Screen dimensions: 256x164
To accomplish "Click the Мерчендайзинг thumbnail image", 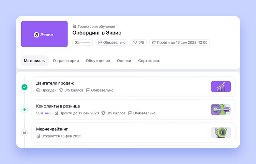I will coord(221,133).
